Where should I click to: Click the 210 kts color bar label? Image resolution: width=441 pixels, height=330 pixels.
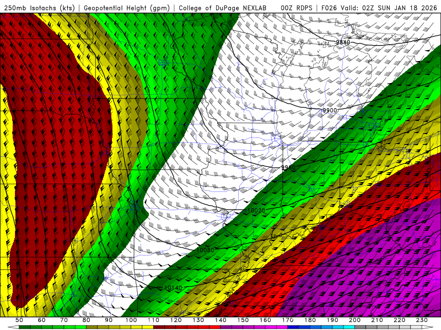[377, 320]
